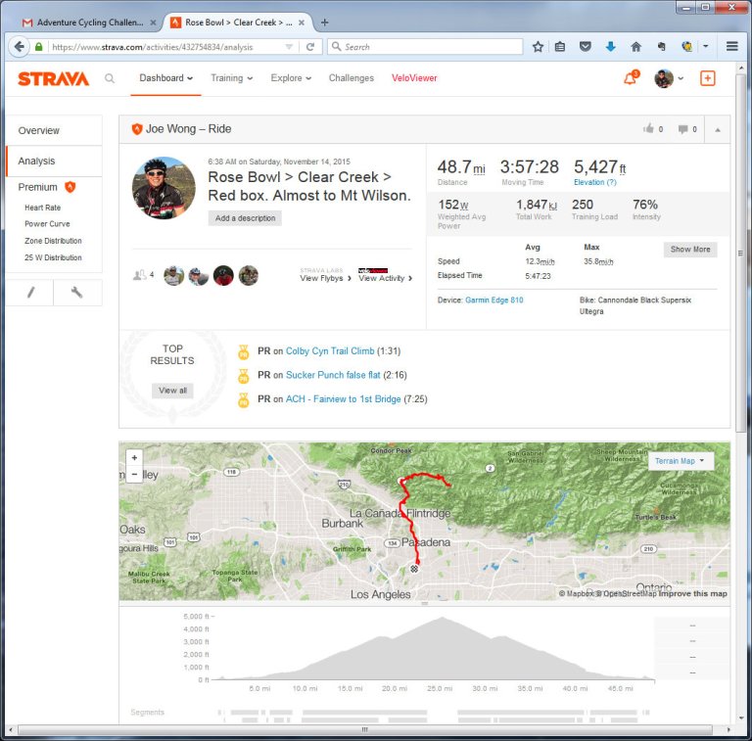Click the Pocket save icon
The height and width of the screenshot is (741, 752).
coord(586,46)
